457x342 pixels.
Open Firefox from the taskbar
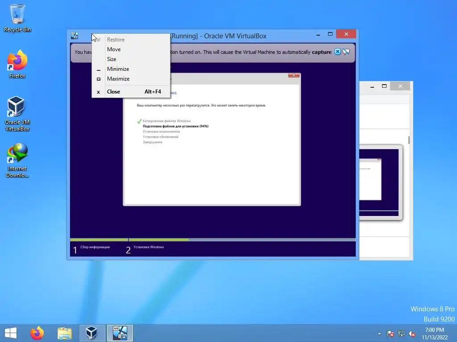(x=37, y=333)
